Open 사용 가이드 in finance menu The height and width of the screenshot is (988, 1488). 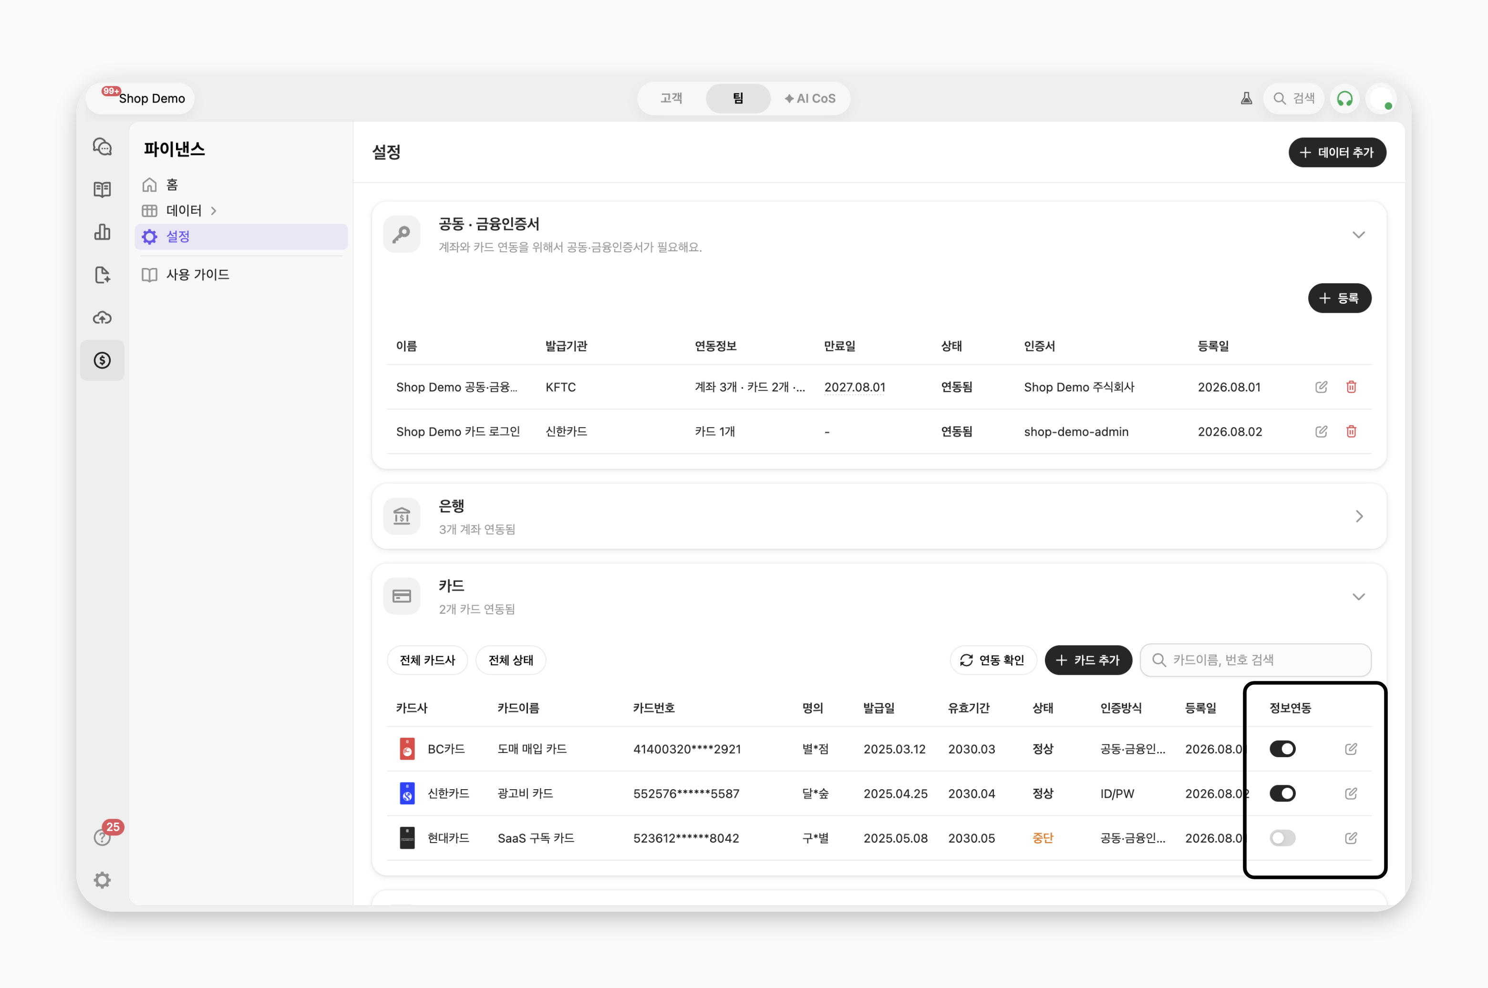[241, 275]
